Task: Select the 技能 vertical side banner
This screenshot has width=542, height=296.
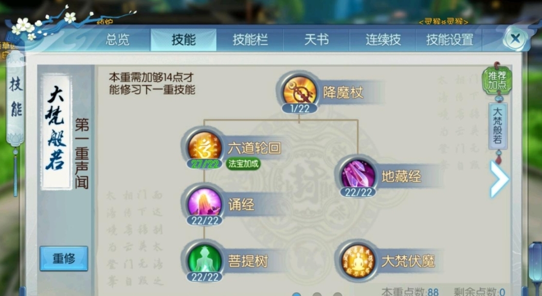Action: pos(15,98)
